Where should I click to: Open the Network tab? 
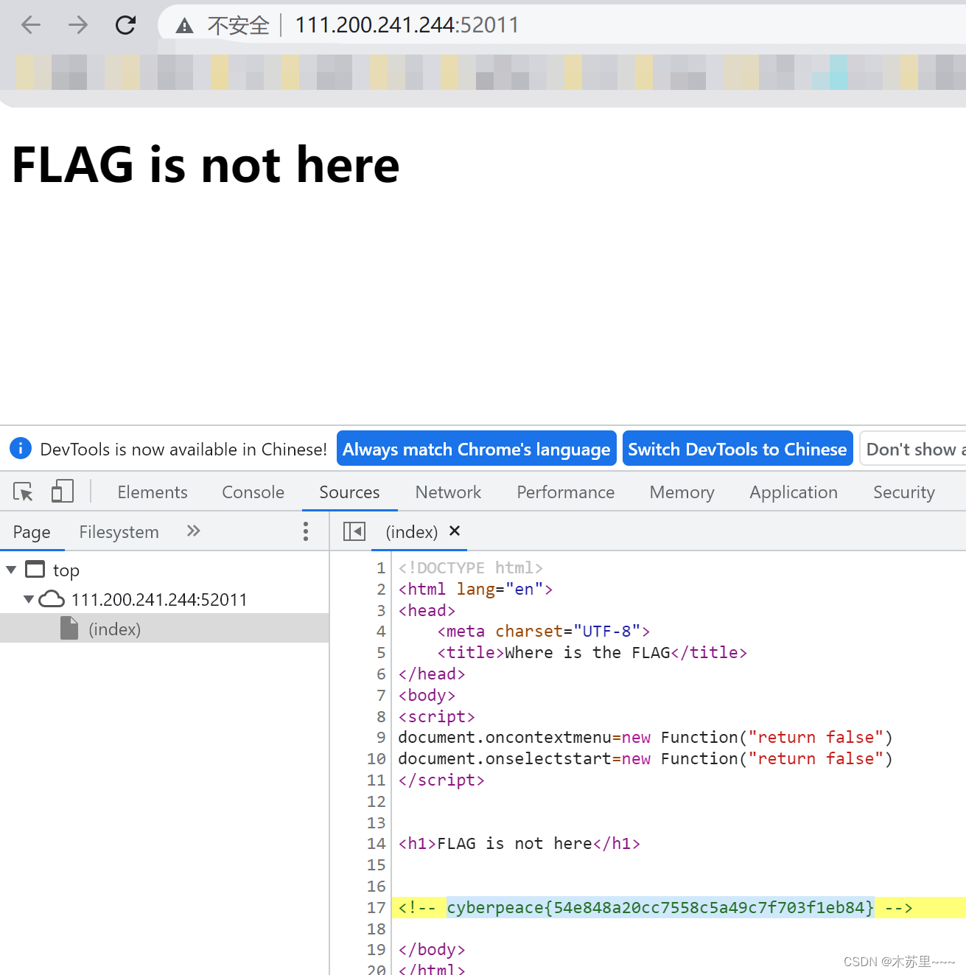tap(448, 492)
